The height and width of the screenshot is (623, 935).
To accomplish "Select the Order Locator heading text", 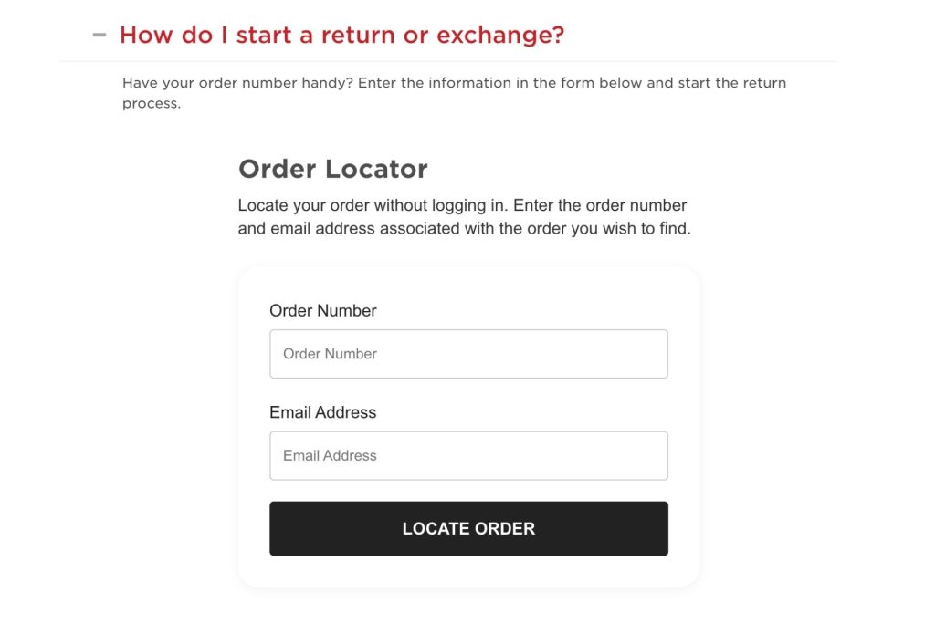I will pyautogui.click(x=332, y=169).
